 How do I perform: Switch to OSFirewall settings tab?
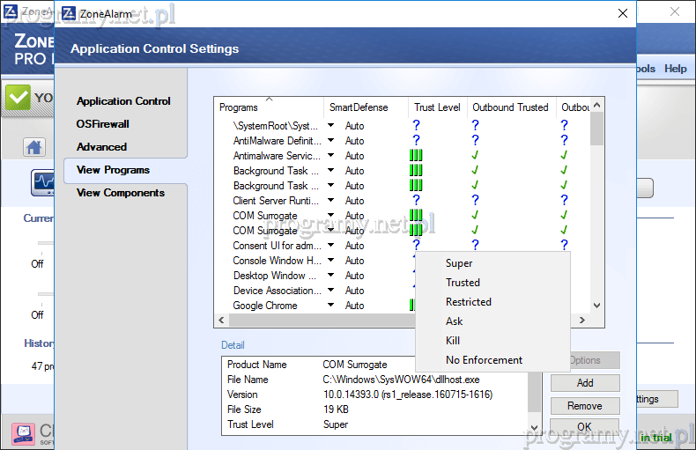102,124
